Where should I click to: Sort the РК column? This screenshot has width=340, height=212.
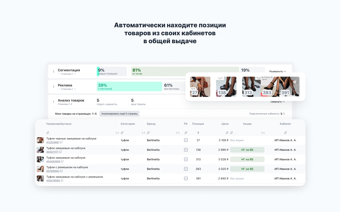186,132
